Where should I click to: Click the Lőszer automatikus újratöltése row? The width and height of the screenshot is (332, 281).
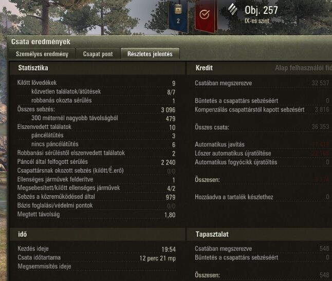point(262,154)
